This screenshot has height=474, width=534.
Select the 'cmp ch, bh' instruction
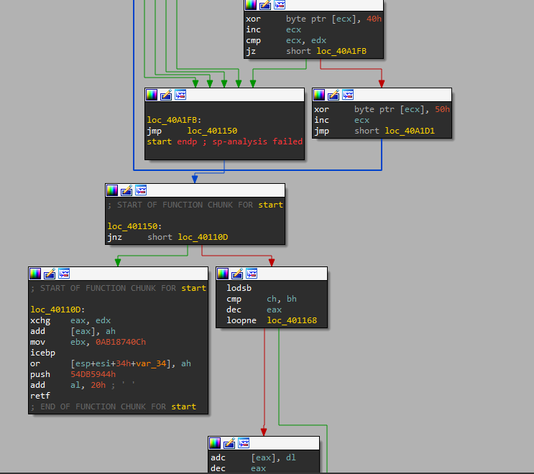(262, 299)
